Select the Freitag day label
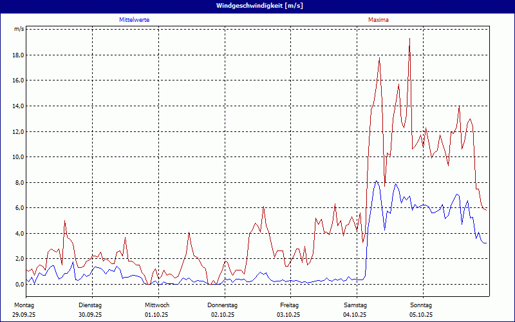This screenshot has width=515, height=322. point(290,305)
